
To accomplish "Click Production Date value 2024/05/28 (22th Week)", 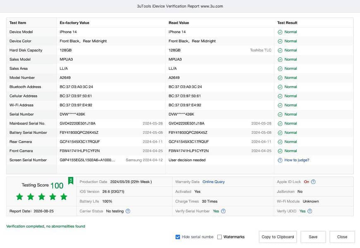I will pos(131,182).
